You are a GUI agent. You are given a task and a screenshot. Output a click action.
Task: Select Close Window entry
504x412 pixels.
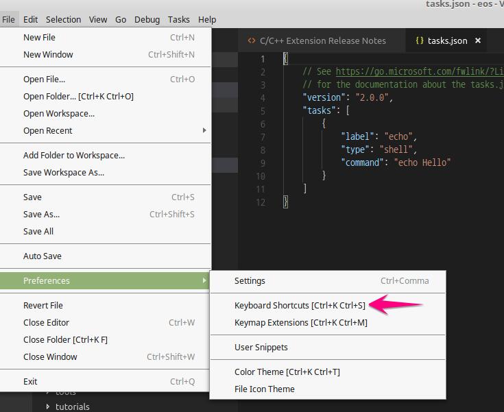(106, 357)
